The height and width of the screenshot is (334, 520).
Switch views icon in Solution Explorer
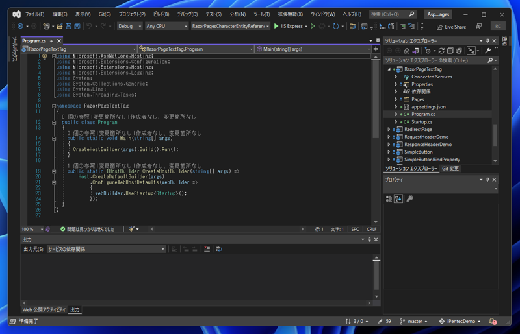[x=415, y=51]
